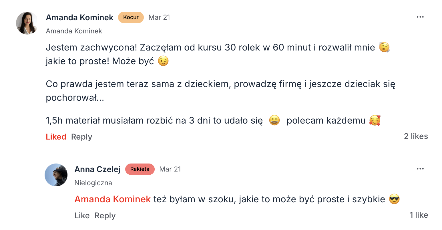Open the Anna Czelej author name

97,169
